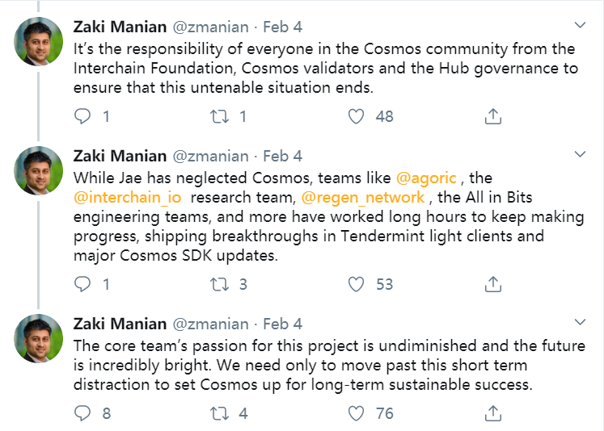Like the tweet with 53 likes

pyautogui.click(x=357, y=284)
